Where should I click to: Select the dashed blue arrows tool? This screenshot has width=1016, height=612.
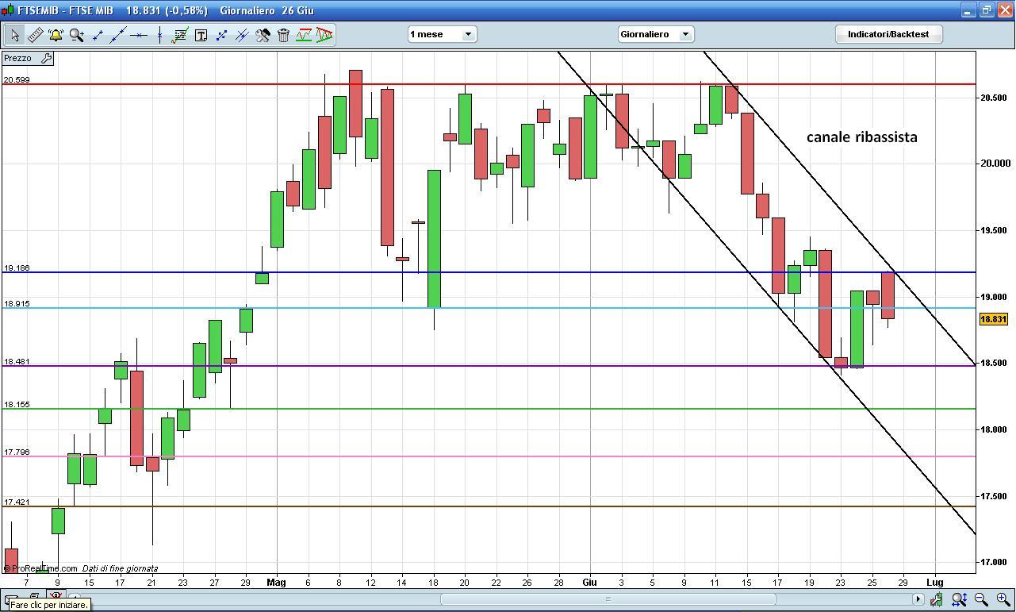point(221,35)
